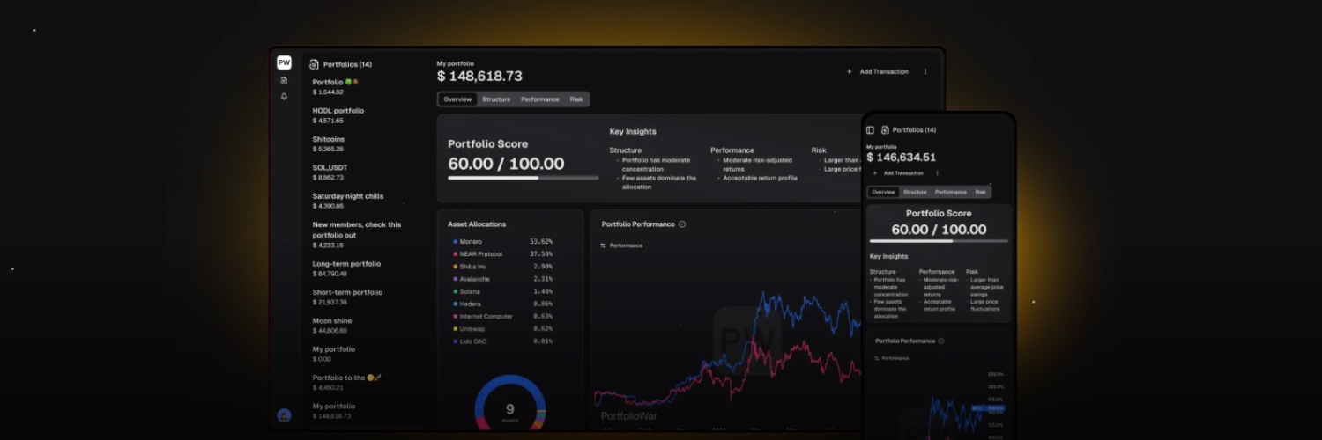Open the user avatar at the sidebar bottom
This screenshot has width=1322, height=440.
tap(284, 415)
